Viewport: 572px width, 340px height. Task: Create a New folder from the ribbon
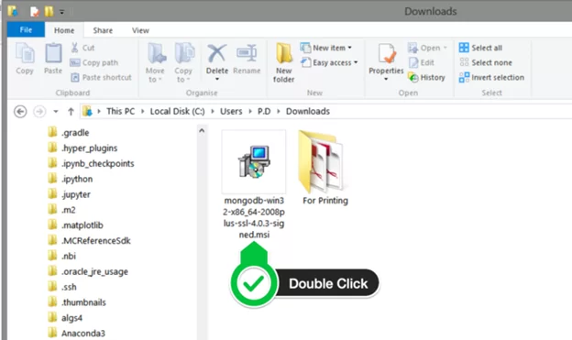[284, 62]
